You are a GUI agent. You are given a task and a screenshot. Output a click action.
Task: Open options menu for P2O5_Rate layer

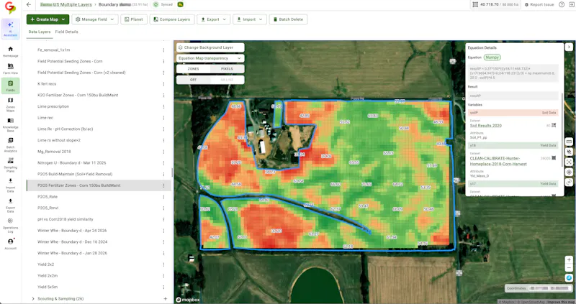[x=164, y=197]
